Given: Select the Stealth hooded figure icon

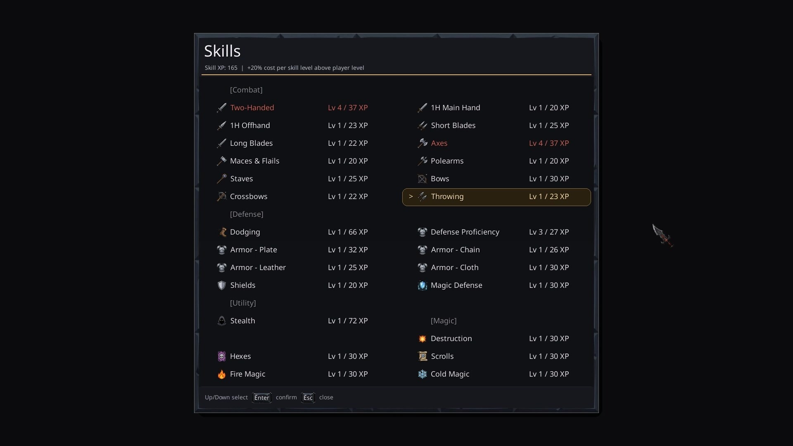Looking at the screenshot, I should [221, 321].
